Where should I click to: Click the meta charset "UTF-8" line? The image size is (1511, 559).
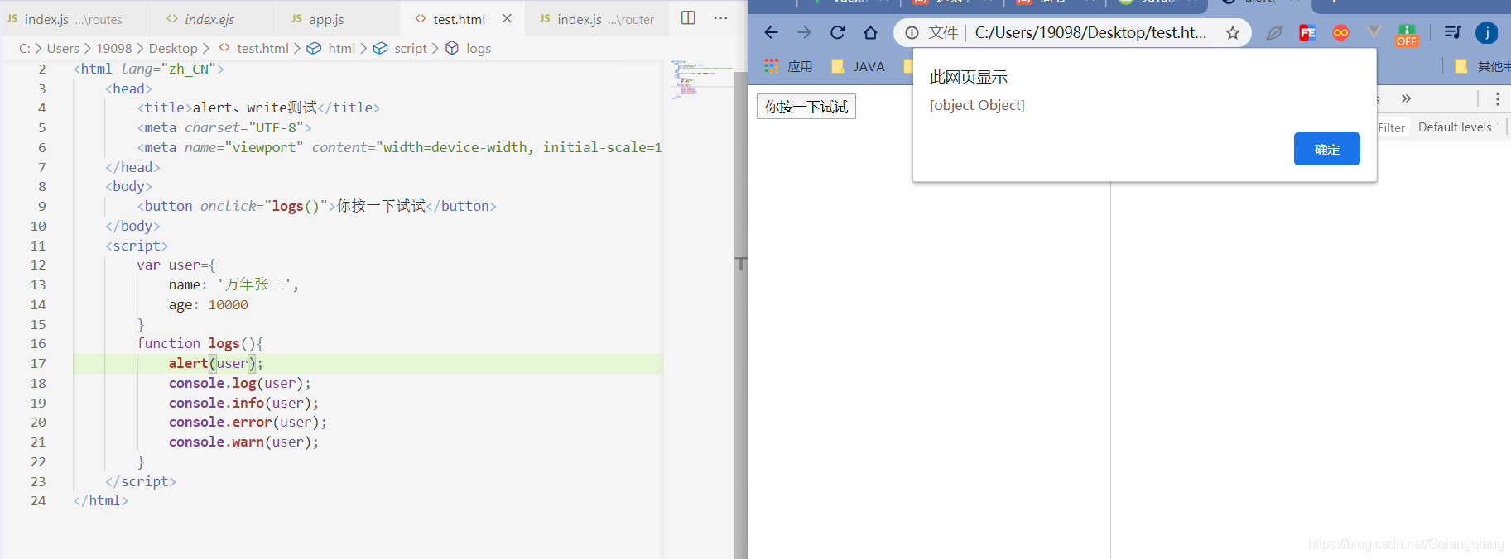click(224, 127)
